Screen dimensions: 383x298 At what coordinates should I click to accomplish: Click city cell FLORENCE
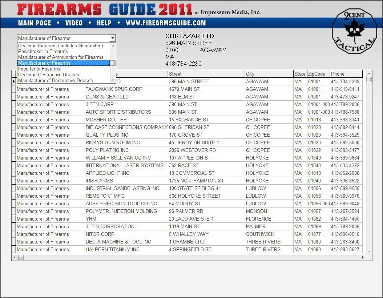269,219
